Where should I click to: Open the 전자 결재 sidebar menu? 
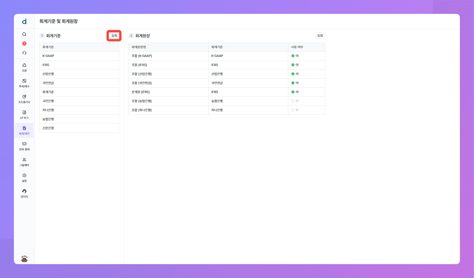(x=24, y=146)
